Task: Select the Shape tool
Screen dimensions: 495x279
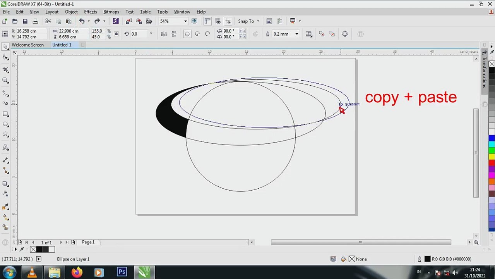Action: click(5, 58)
